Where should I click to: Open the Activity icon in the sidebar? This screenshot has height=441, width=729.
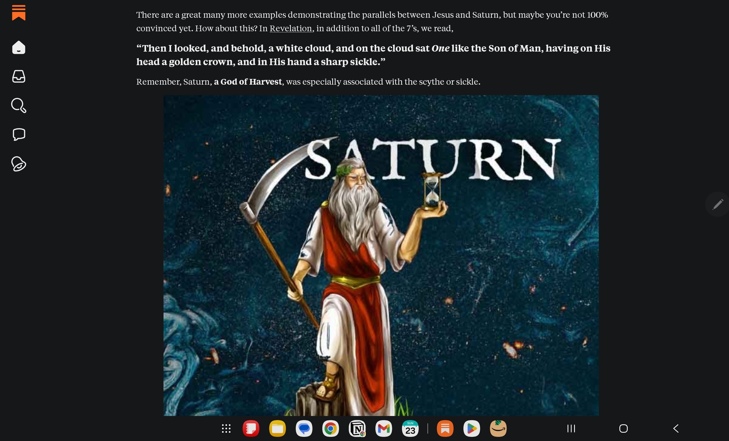19,164
